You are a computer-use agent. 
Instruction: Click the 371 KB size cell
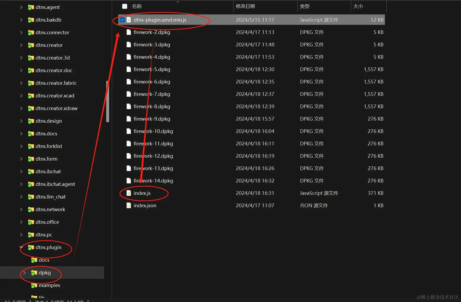tap(376, 193)
